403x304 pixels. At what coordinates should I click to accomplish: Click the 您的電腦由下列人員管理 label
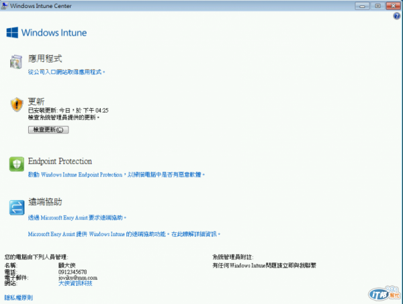(36, 257)
